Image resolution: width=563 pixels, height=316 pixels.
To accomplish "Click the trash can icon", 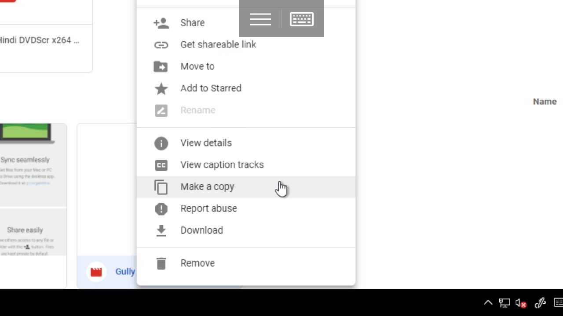I will [161, 263].
